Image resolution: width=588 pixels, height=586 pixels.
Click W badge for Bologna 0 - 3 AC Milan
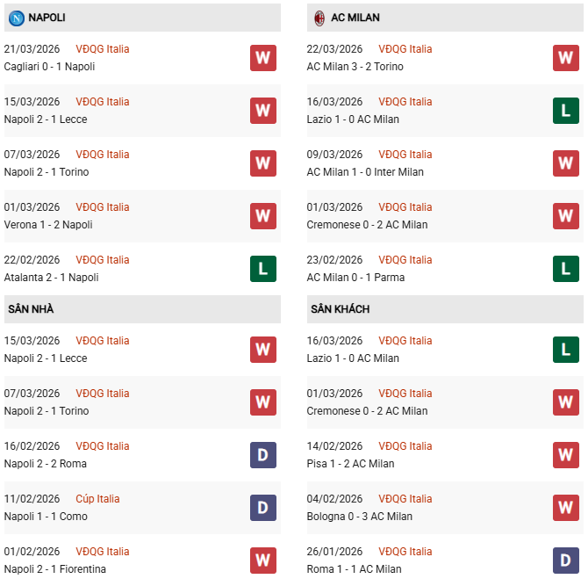click(x=566, y=508)
